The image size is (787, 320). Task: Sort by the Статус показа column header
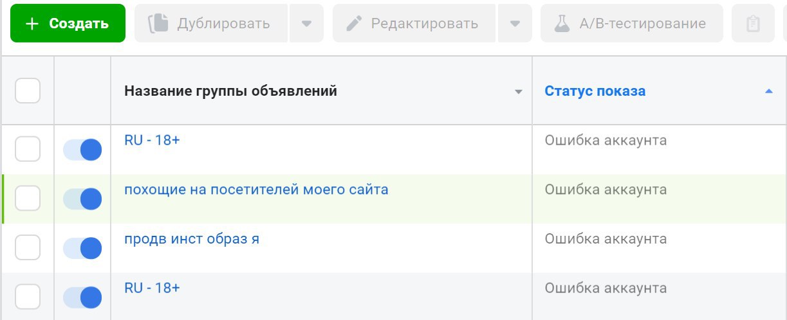pos(595,91)
